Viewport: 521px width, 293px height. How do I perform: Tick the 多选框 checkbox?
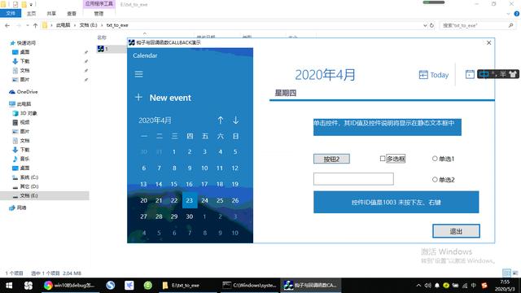click(383, 159)
